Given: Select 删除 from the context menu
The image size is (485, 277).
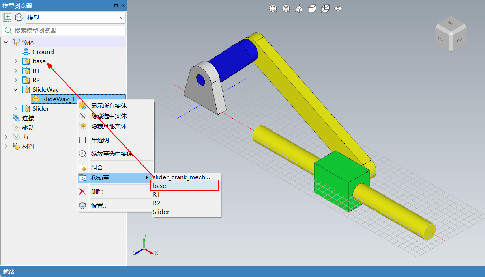Looking at the screenshot, I should 97,192.
